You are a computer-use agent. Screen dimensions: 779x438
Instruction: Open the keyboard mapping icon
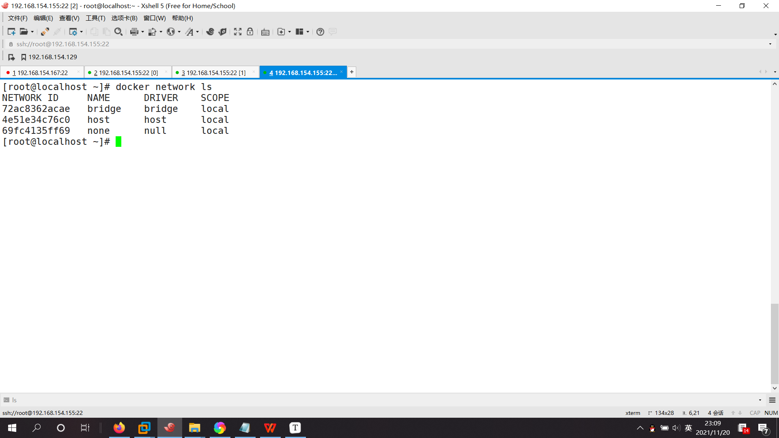pyautogui.click(x=265, y=32)
